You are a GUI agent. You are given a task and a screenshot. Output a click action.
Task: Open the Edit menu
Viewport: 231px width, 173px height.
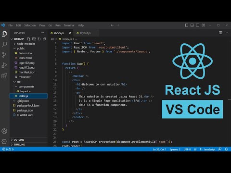click(18, 25)
